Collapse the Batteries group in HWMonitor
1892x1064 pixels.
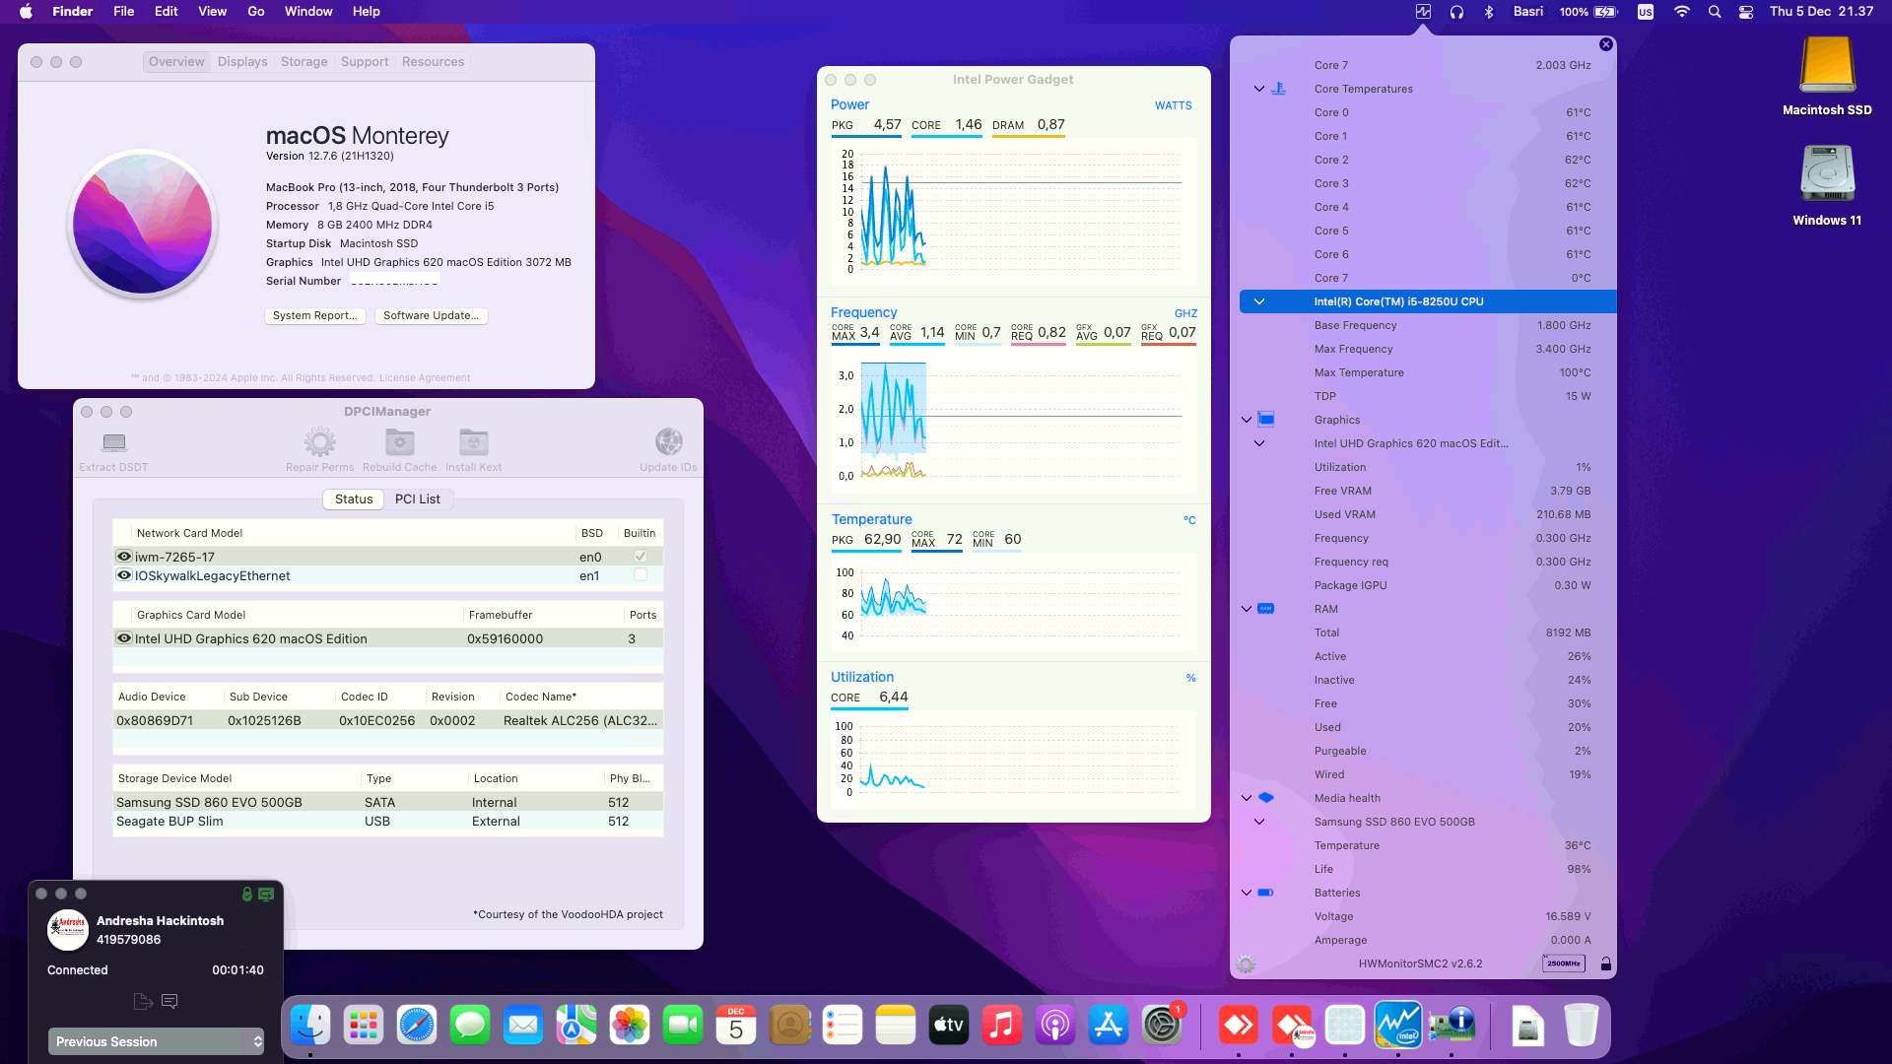[1246, 893]
